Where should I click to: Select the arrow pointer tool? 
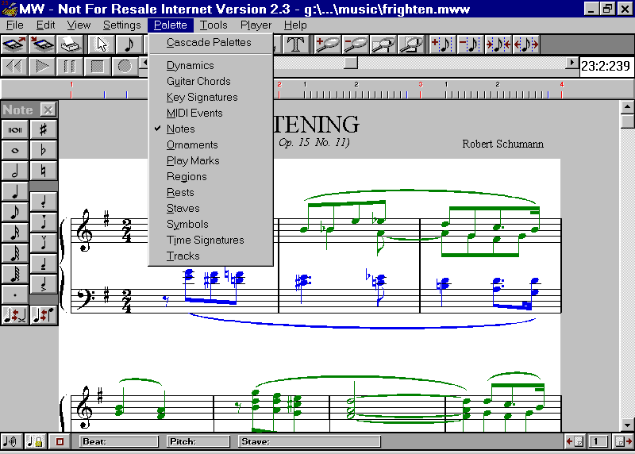click(x=102, y=44)
